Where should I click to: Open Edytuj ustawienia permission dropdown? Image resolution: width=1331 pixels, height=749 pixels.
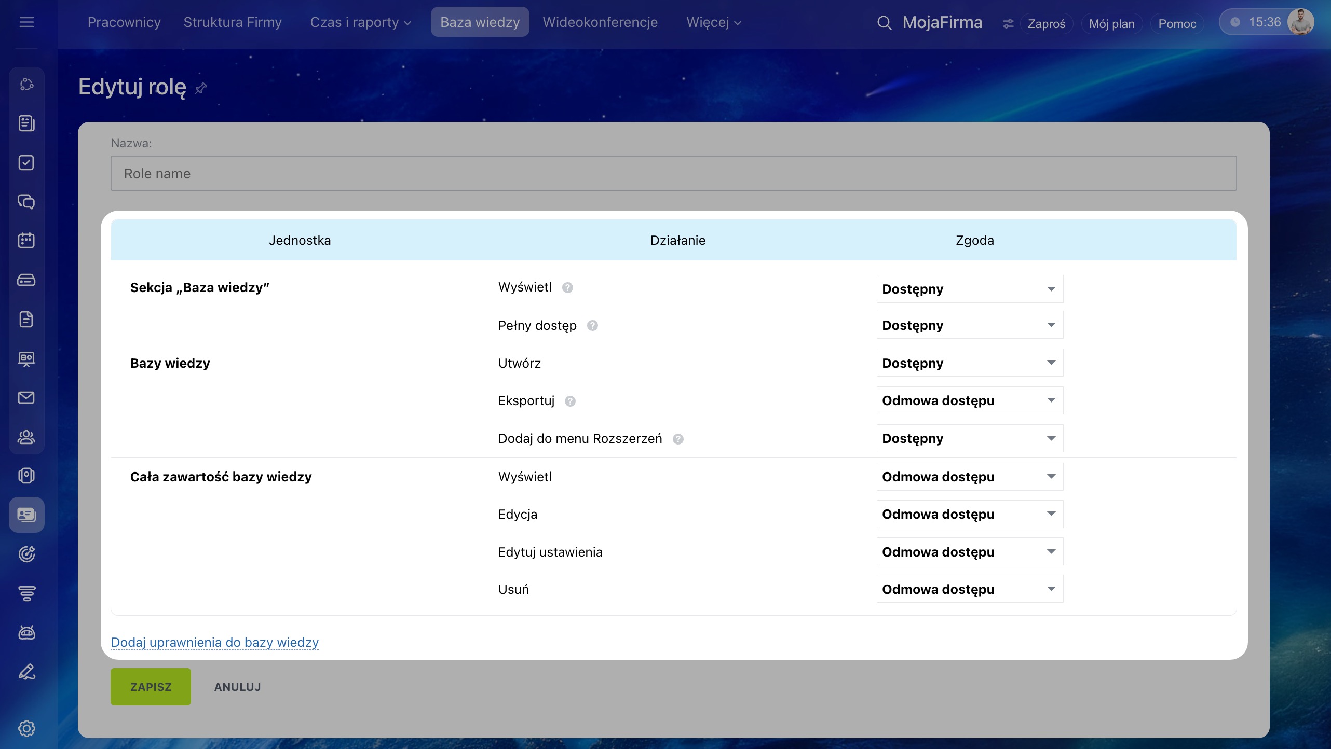(969, 552)
